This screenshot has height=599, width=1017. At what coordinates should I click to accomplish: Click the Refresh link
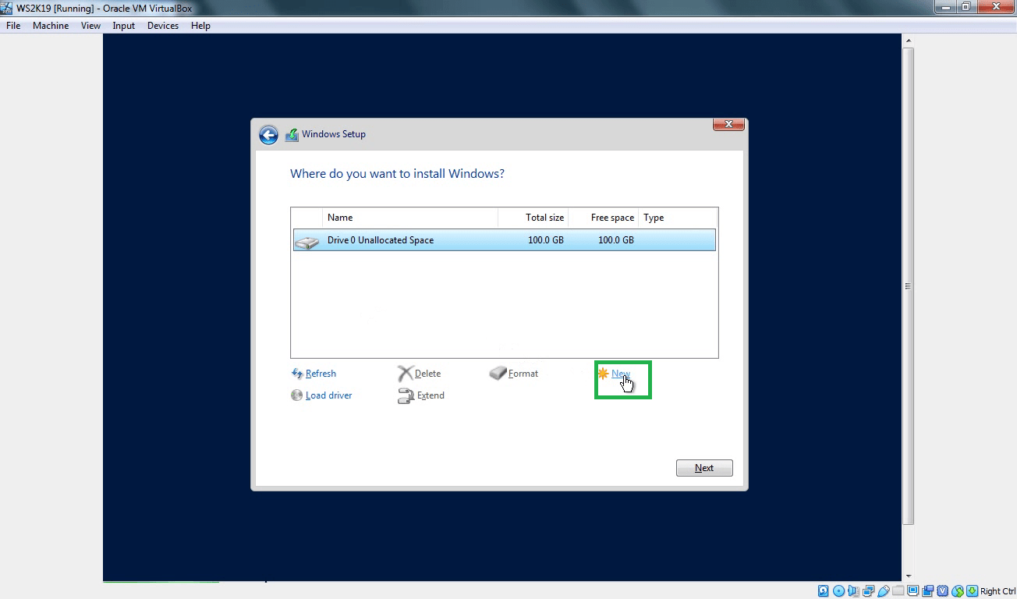tap(321, 374)
